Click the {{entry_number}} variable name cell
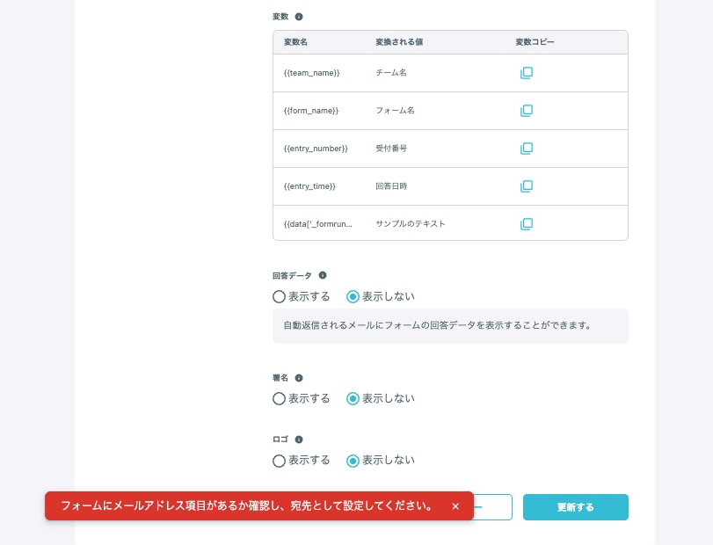 [316, 149]
